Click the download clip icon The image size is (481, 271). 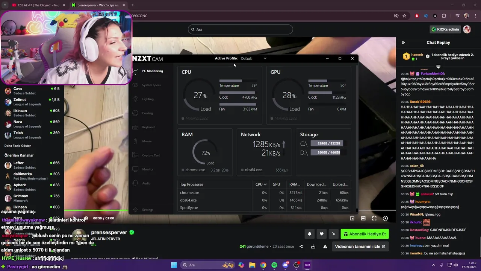coord(313,247)
